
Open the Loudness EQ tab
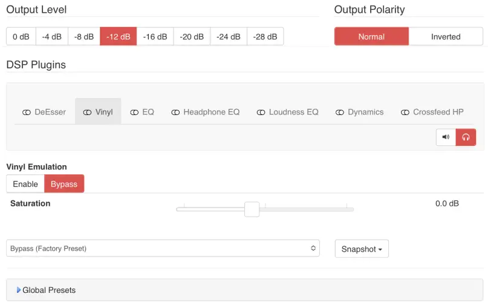pyautogui.click(x=293, y=112)
